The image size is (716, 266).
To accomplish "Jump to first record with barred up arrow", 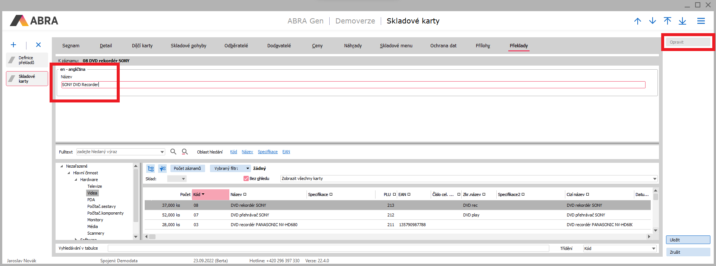I will [668, 21].
